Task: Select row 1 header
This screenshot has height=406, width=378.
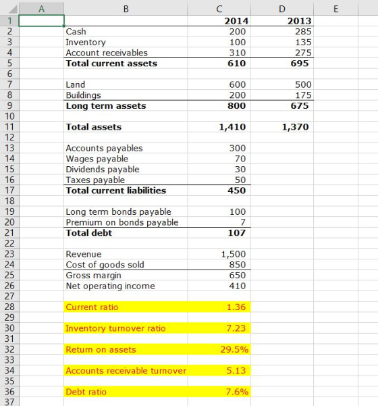Action: tap(9, 21)
